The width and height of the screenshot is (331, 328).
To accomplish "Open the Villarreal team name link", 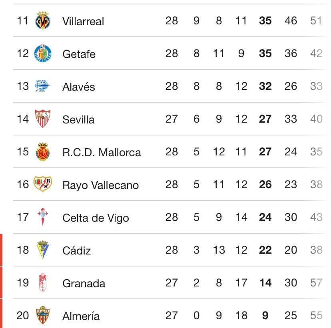I will point(83,21).
